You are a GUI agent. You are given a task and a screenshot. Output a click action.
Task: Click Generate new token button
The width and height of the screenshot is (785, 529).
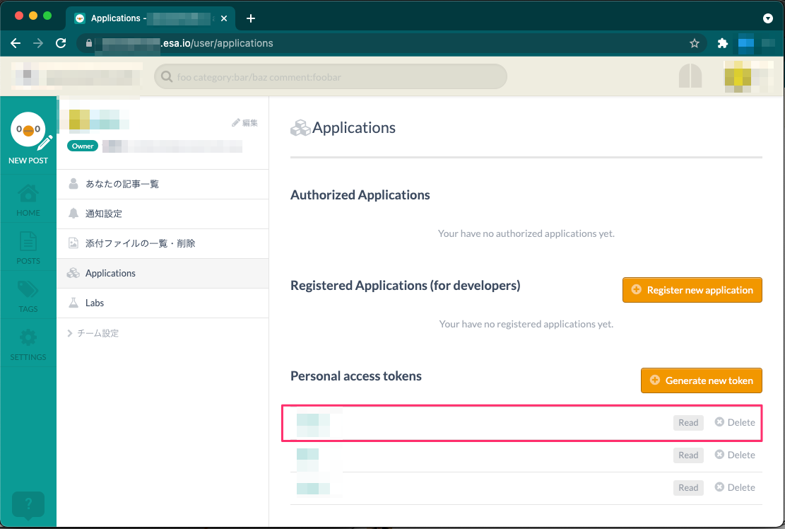(x=701, y=380)
